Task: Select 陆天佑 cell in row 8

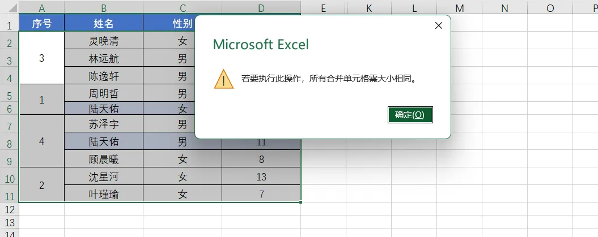Action: point(104,141)
